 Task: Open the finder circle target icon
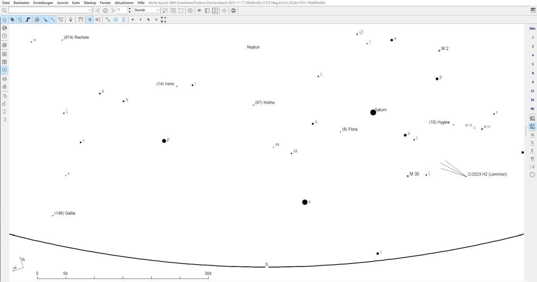click(x=190, y=10)
